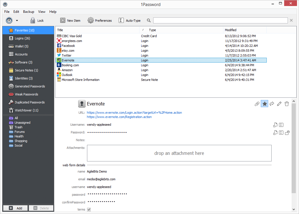Copy the password using the copy icon
Image resolution: width=299 pixels, height=214 pixels.
tap(275, 133)
